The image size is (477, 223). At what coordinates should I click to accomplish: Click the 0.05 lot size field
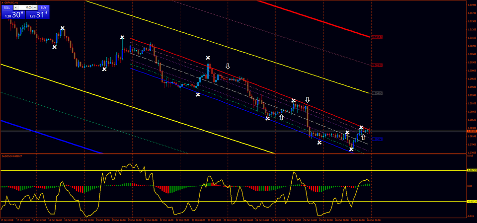(25, 7)
